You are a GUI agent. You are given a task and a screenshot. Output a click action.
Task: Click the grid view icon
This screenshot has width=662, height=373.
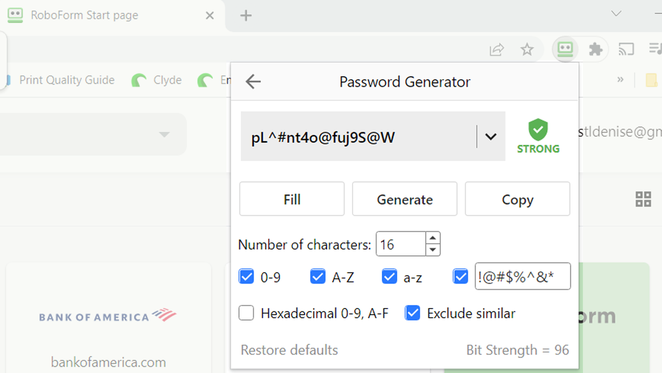click(x=643, y=199)
